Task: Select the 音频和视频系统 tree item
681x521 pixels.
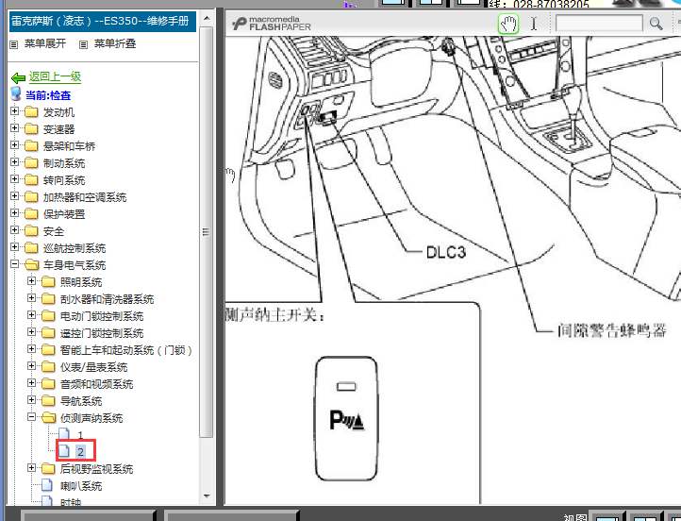Action: tap(96, 384)
